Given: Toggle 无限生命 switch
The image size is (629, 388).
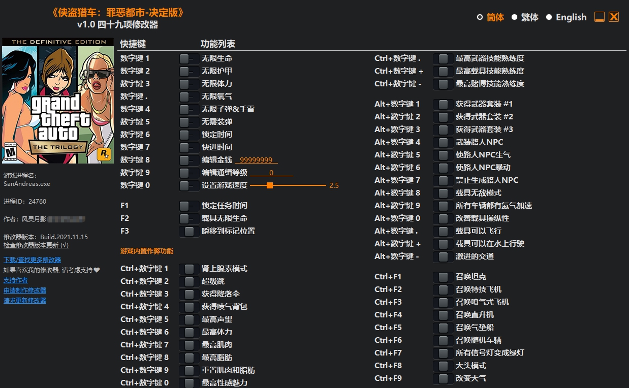Looking at the screenshot, I should coord(189,58).
